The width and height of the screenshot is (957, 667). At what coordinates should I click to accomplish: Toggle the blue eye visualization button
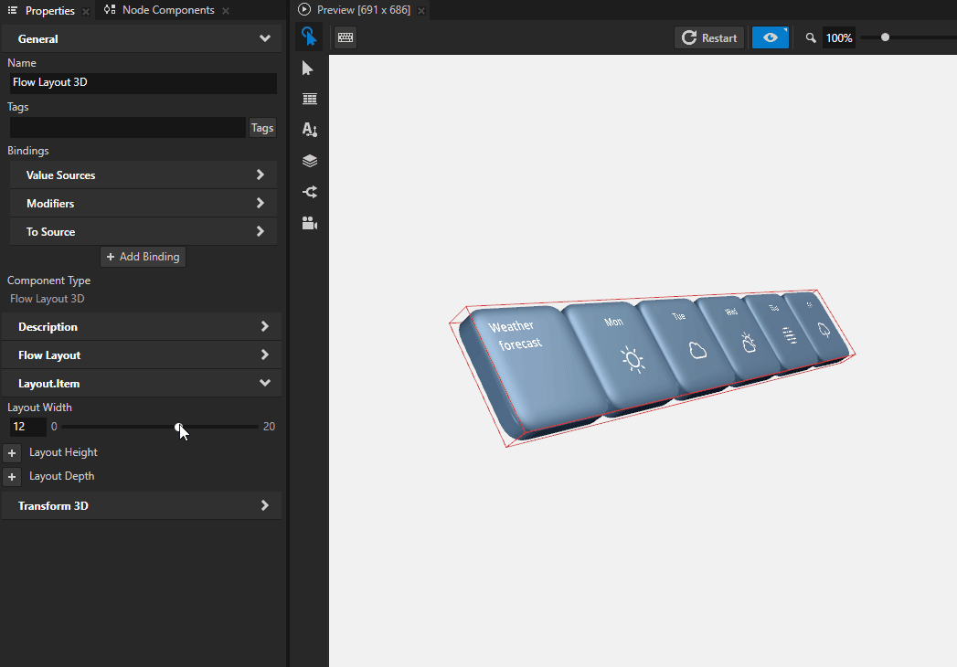pos(770,37)
